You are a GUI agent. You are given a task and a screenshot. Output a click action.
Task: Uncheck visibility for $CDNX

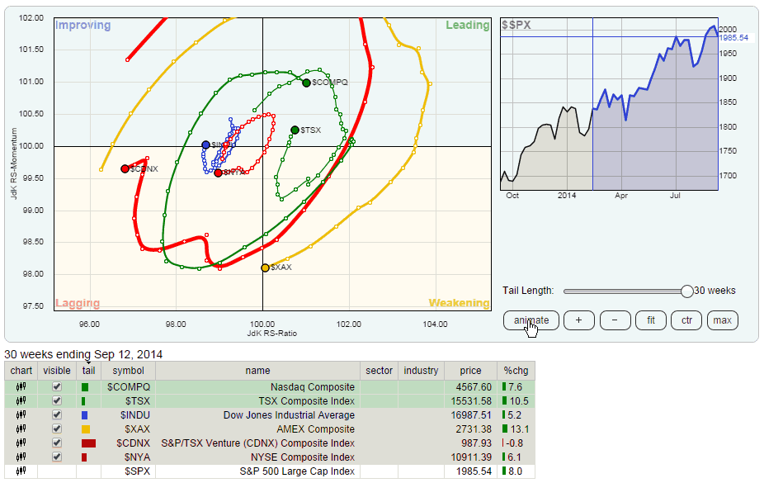point(57,443)
